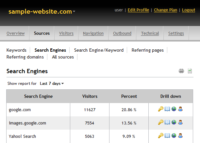Click the key icon for Yahoo! Search
The image size is (200, 143).
[x=160, y=136]
